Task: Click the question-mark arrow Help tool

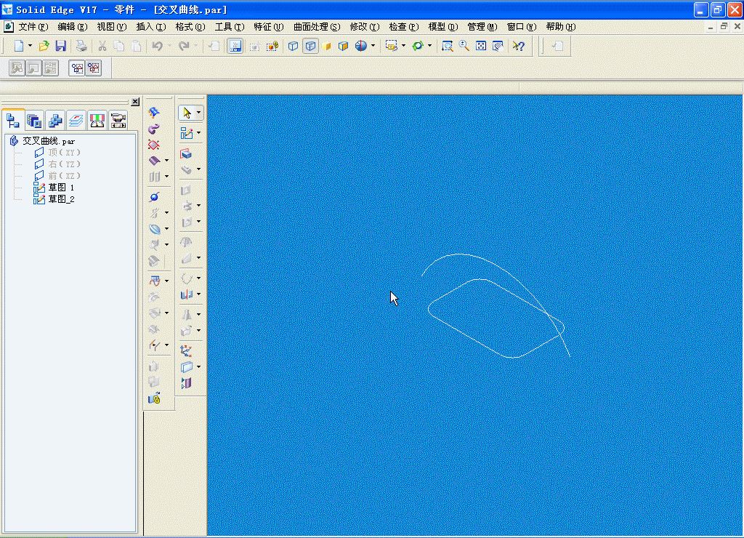Action: 518,46
